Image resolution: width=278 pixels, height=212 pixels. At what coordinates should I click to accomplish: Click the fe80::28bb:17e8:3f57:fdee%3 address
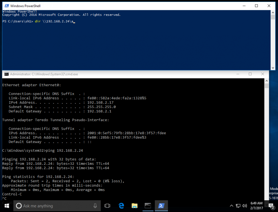[x=117, y=137]
